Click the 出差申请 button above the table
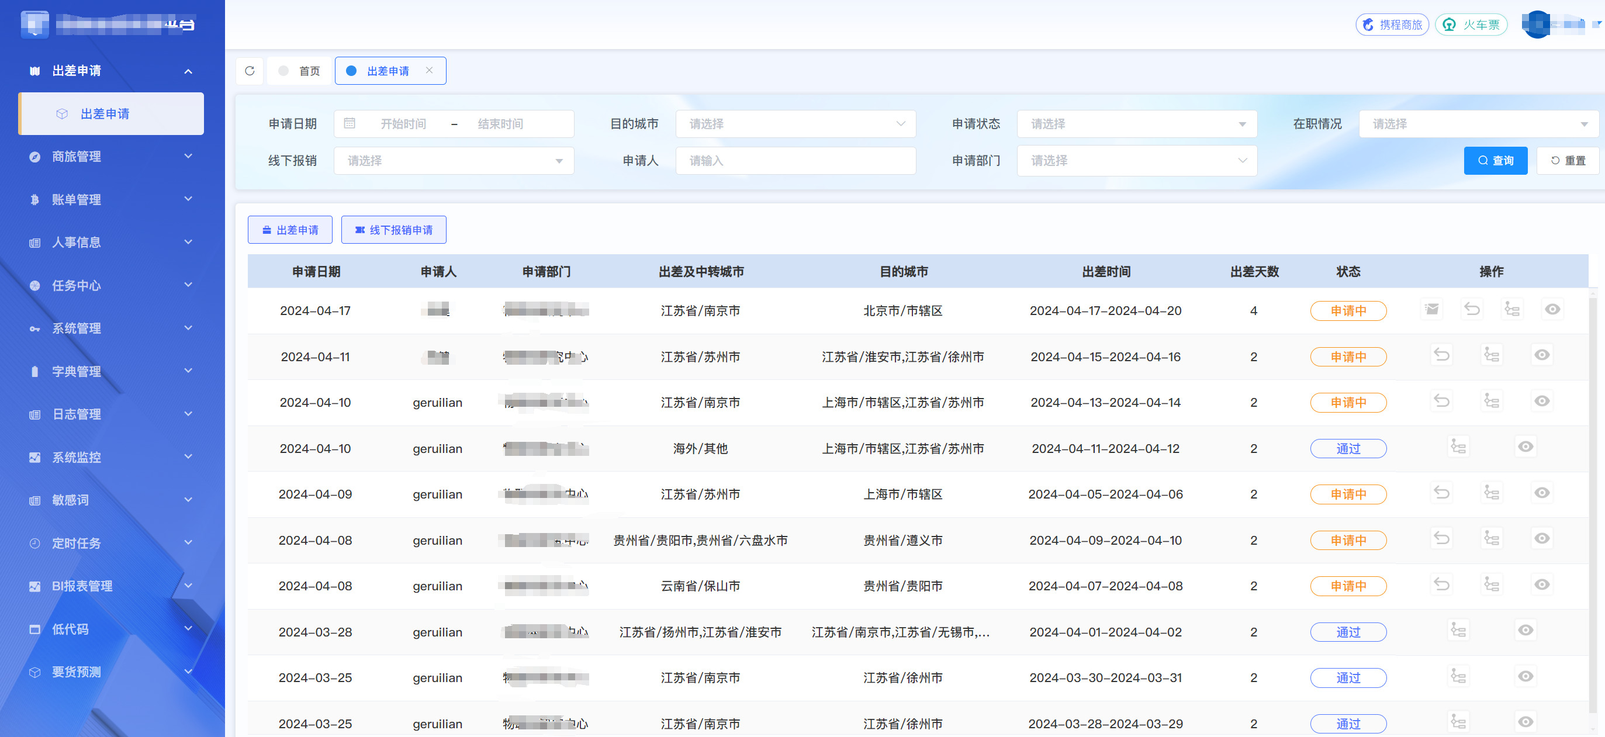This screenshot has width=1605, height=737. (x=290, y=230)
